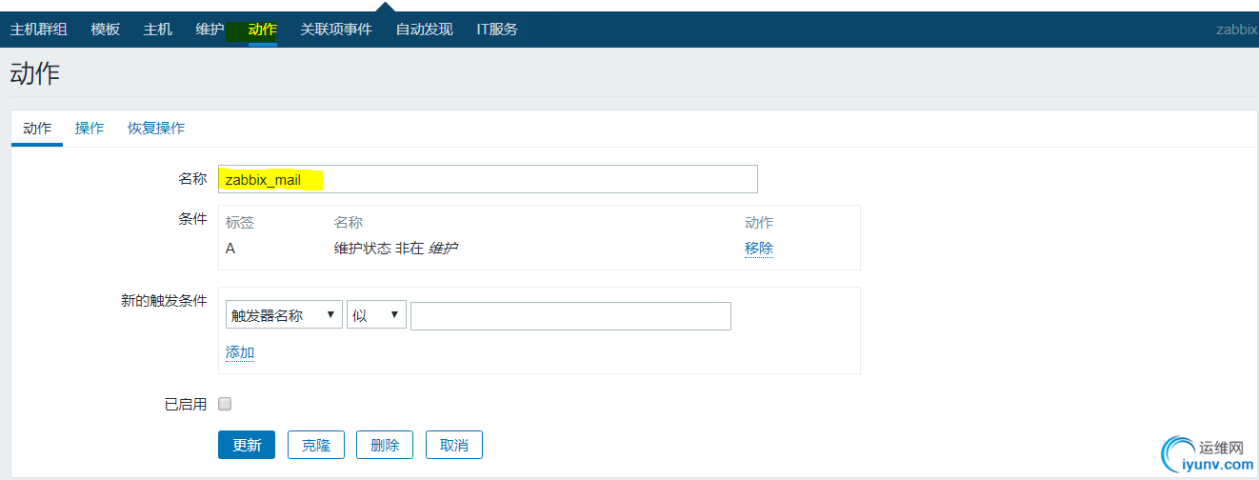
Task: Expand the 似 operator dropdown
Action: 376,315
